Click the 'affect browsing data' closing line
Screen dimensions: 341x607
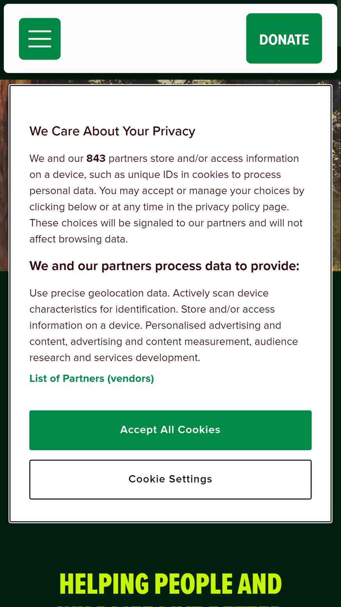tap(79, 239)
